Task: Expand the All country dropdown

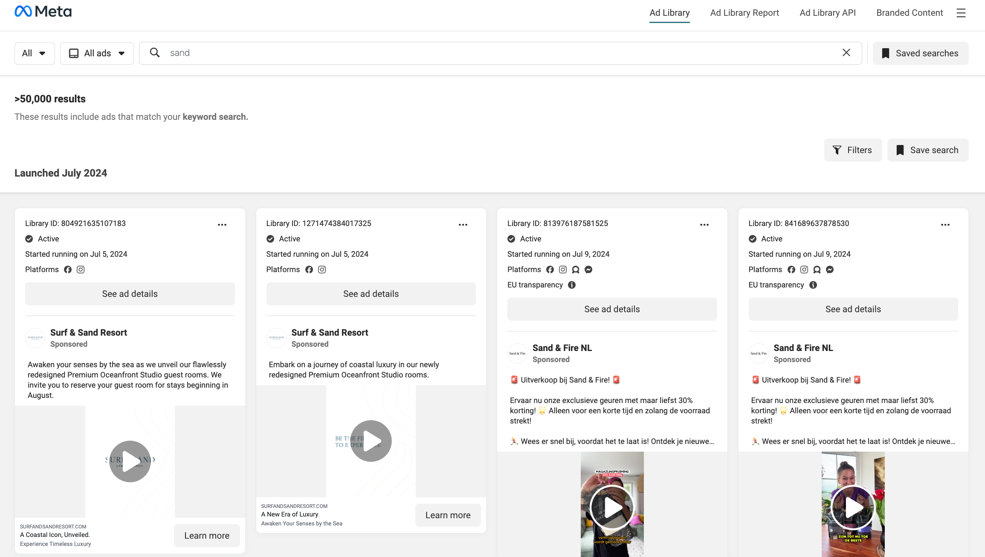Action: tap(35, 53)
